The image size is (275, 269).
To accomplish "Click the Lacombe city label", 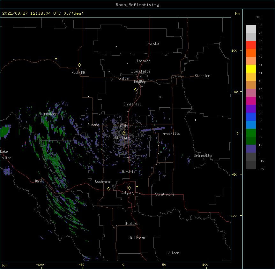I will pyautogui.click(x=144, y=61).
